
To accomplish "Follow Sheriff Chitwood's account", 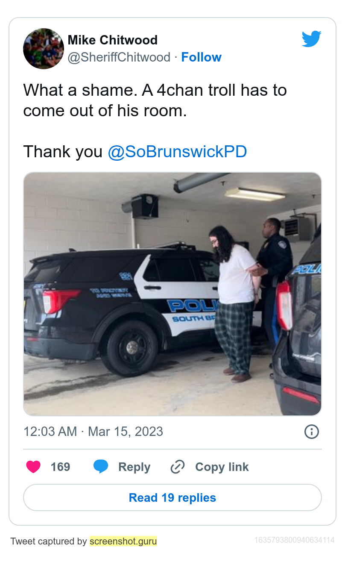I will (x=201, y=57).
